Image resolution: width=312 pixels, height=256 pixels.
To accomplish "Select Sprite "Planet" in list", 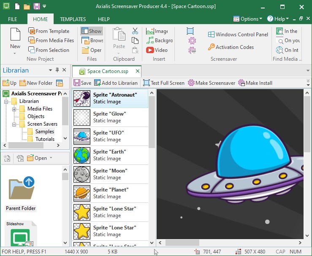I will [110, 193].
